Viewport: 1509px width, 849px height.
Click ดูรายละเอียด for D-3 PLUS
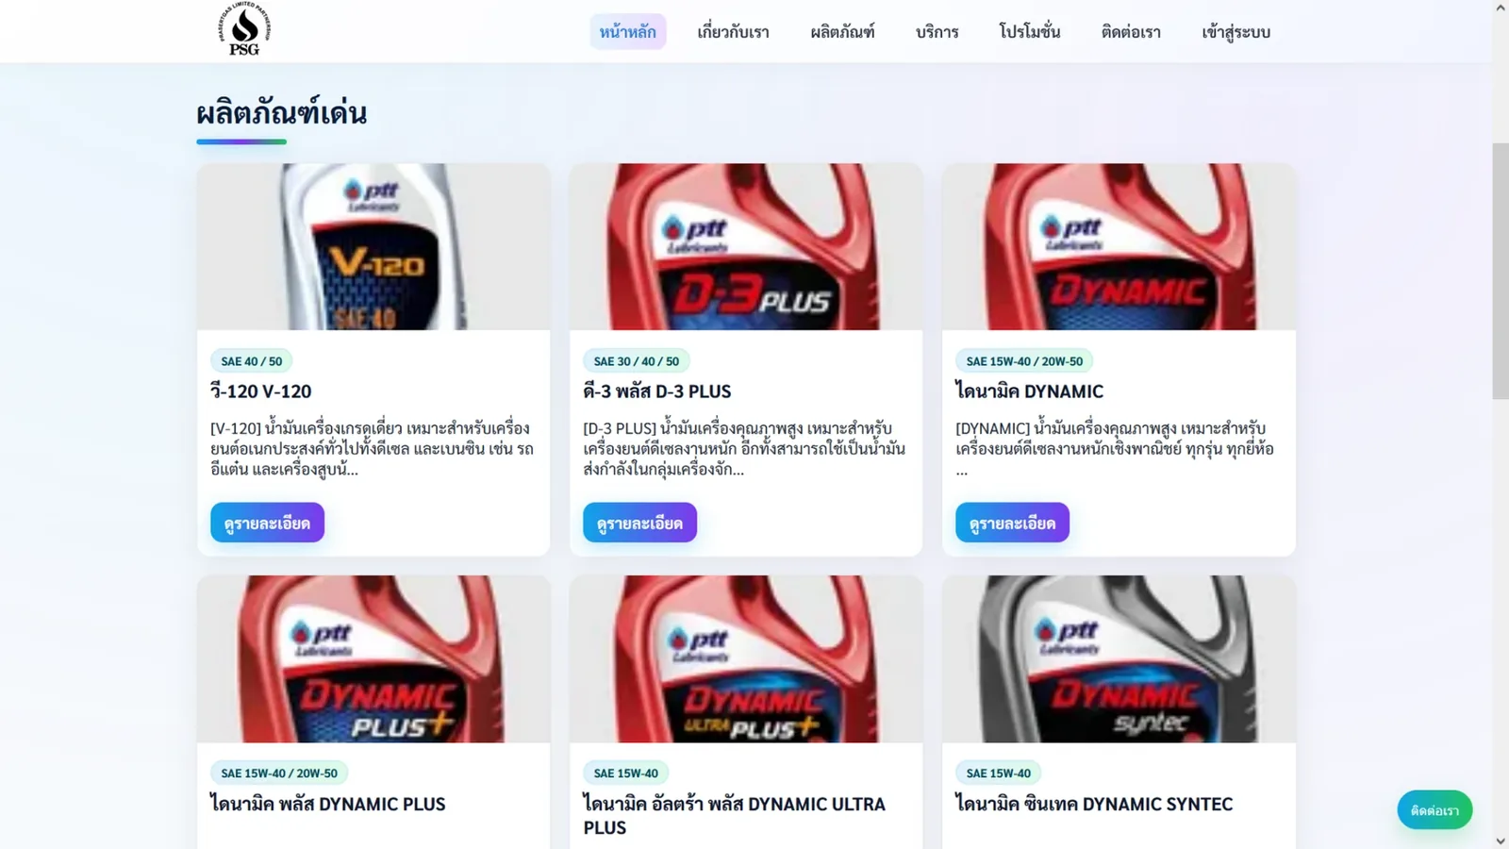coord(639,523)
